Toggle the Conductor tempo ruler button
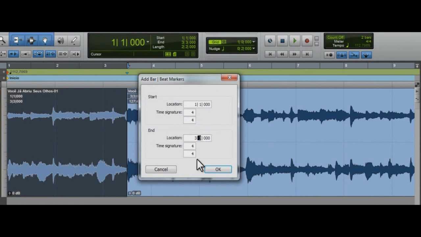This screenshot has width=421, height=237. click(x=366, y=55)
